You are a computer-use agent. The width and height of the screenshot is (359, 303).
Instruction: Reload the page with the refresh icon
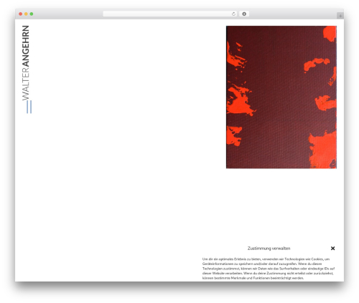coord(233,14)
